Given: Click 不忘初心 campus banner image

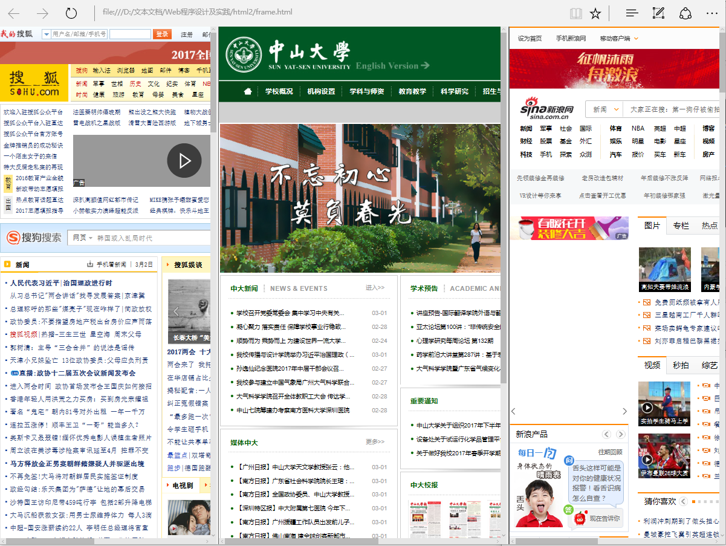Looking at the screenshot, I should tap(360, 198).
